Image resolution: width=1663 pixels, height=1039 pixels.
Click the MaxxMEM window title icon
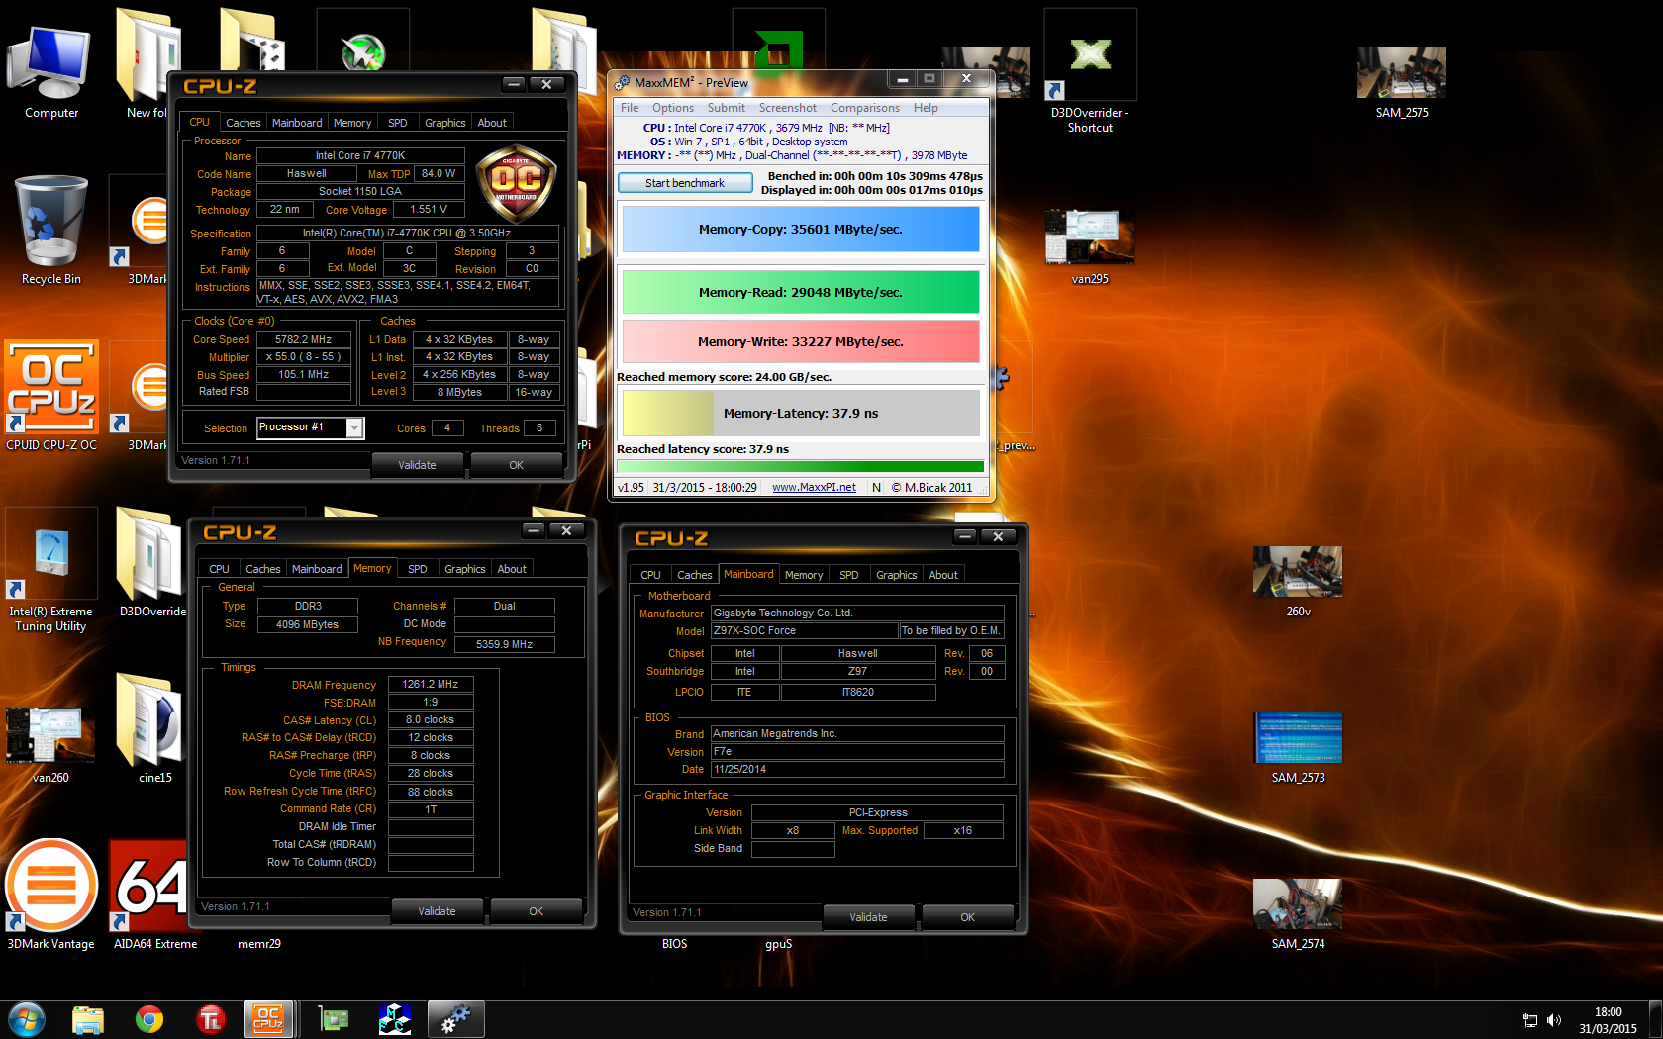click(622, 82)
